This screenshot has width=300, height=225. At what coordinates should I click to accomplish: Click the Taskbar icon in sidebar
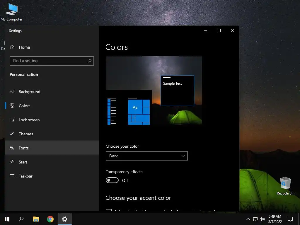12,176
